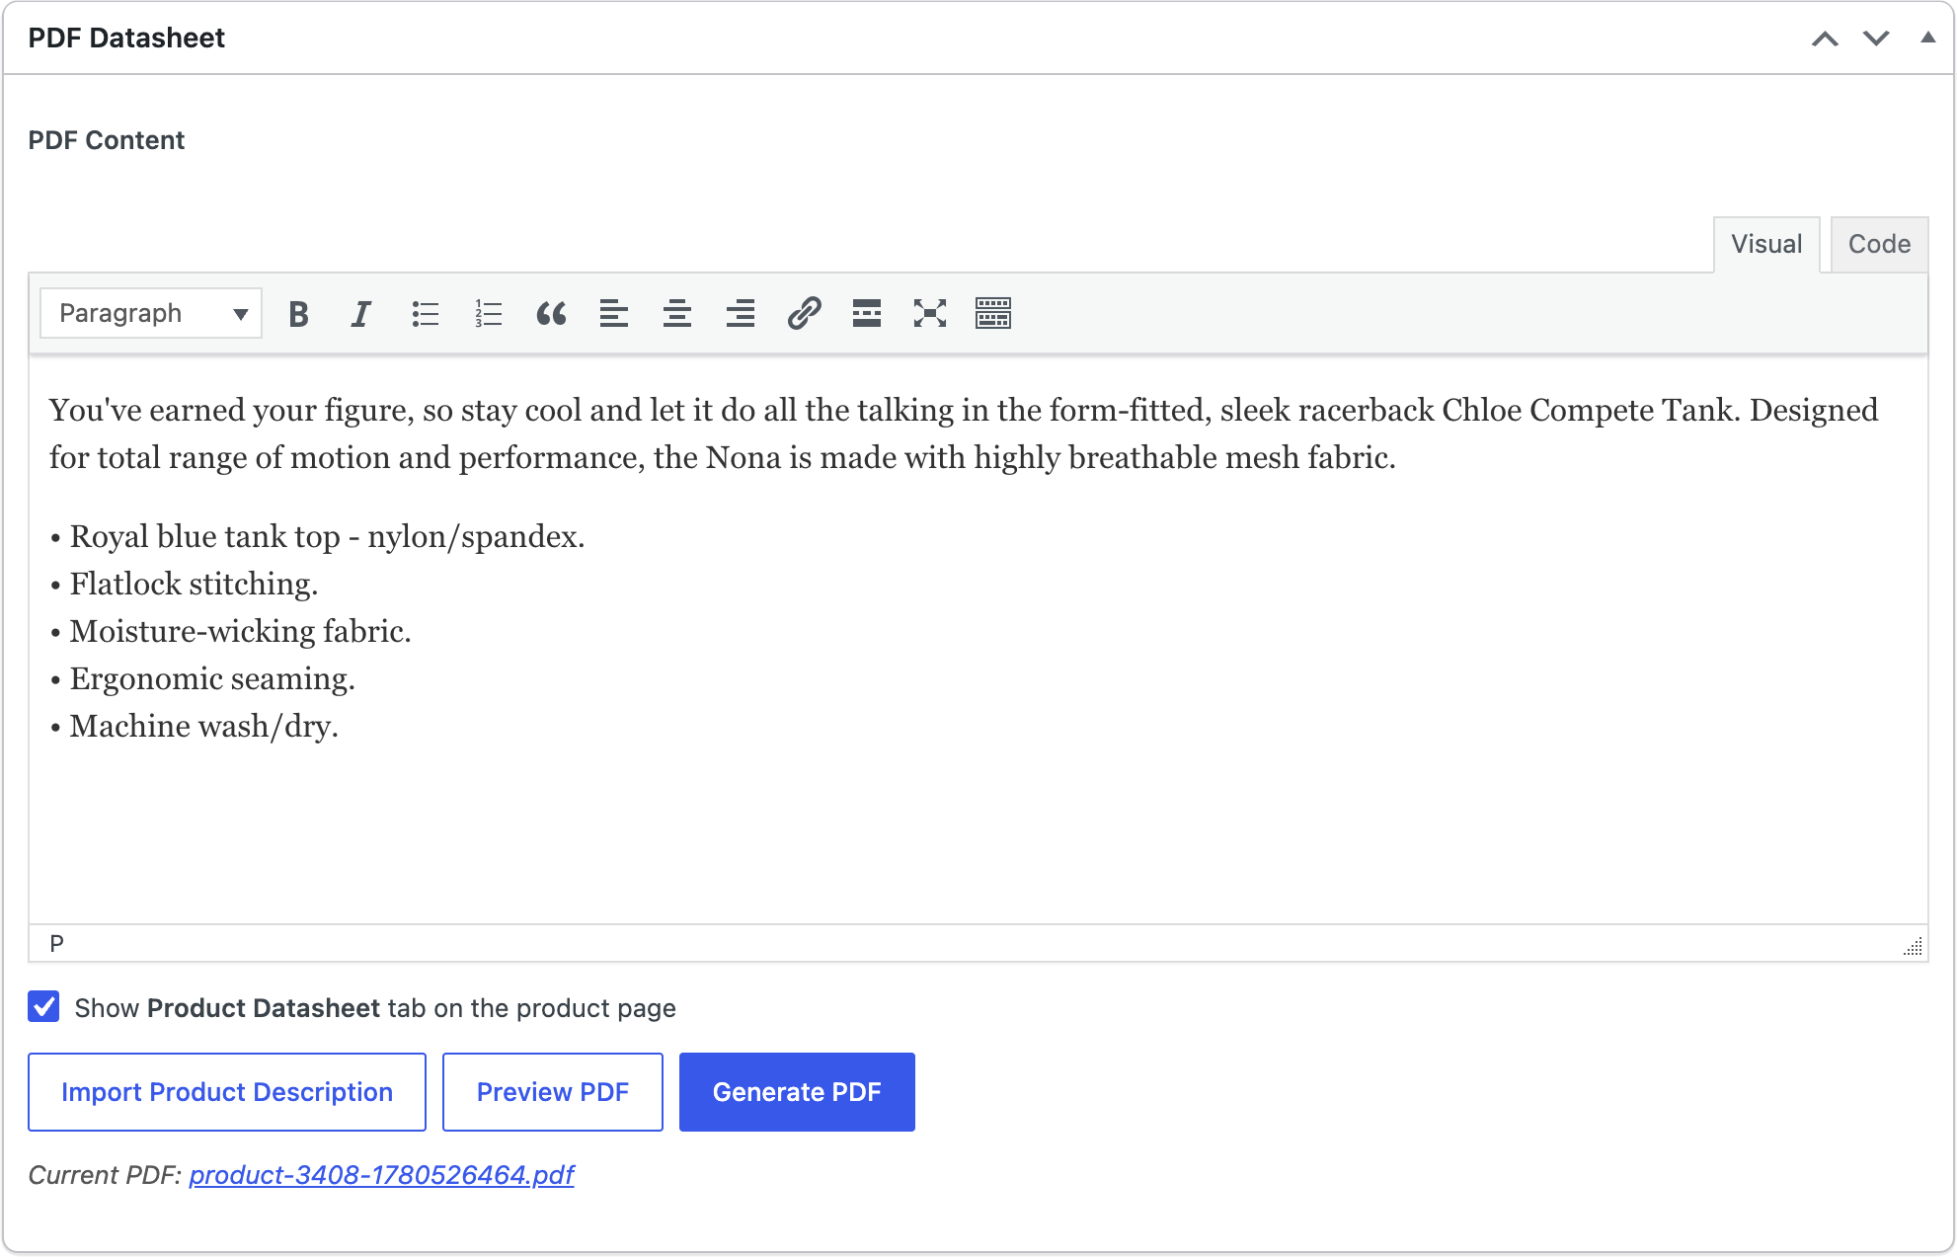Apply blockquote formatting
Screen dimensions: 1957x1257
point(551,314)
